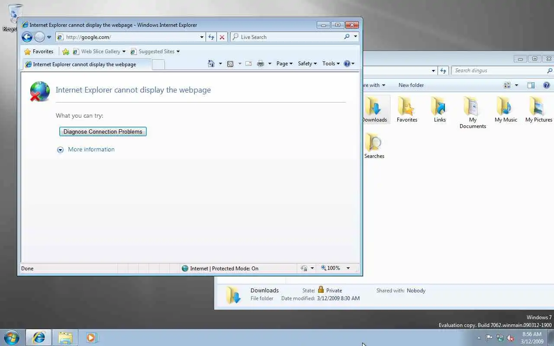Expand the address bar URL history dropdown

(x=202, y=37)
